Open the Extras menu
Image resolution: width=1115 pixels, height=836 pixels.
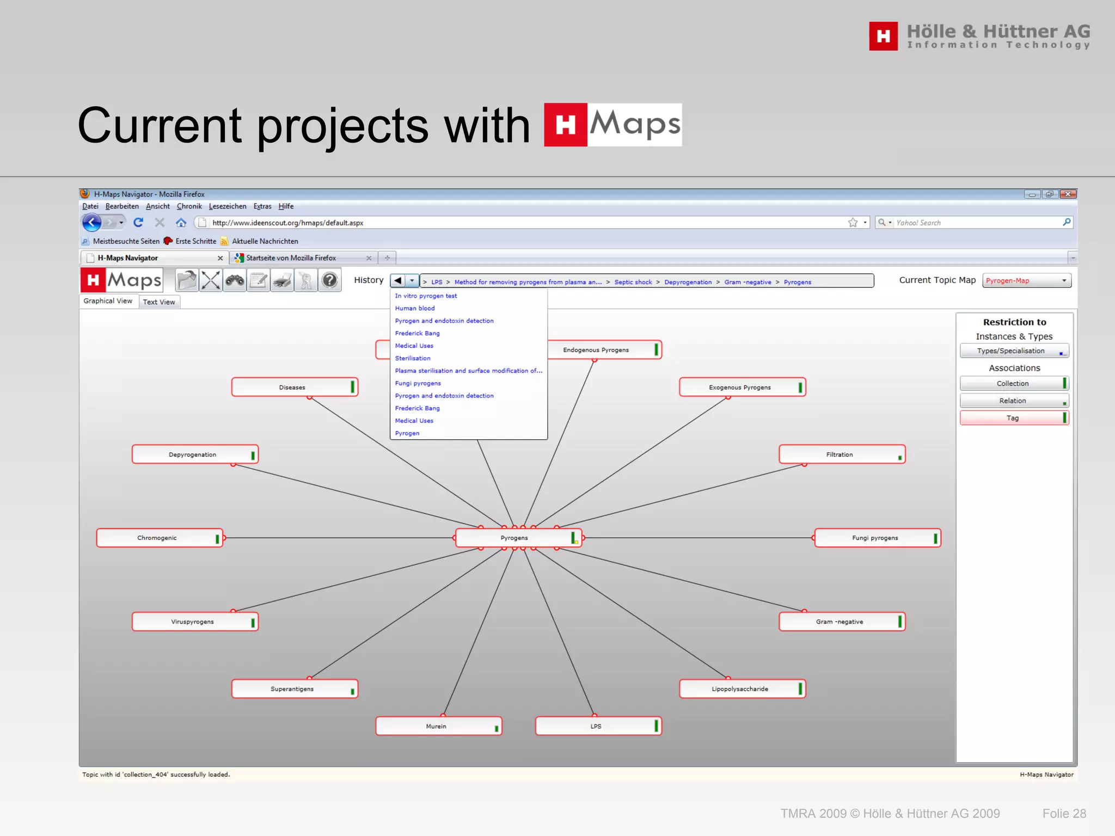coord(262,206)
